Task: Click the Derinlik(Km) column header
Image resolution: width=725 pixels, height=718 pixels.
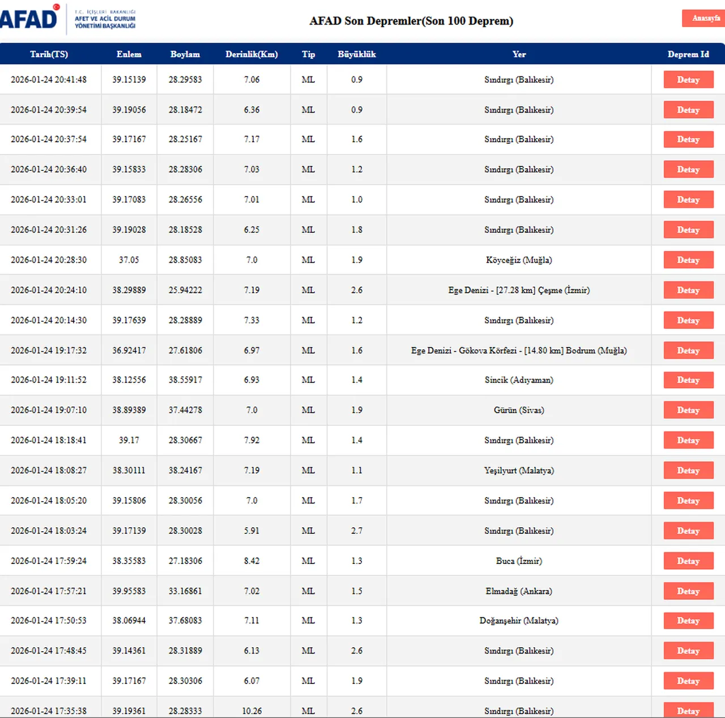Action: (251, 54)
